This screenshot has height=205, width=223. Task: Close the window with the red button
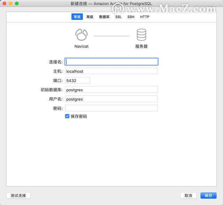(x=4, y=3)
